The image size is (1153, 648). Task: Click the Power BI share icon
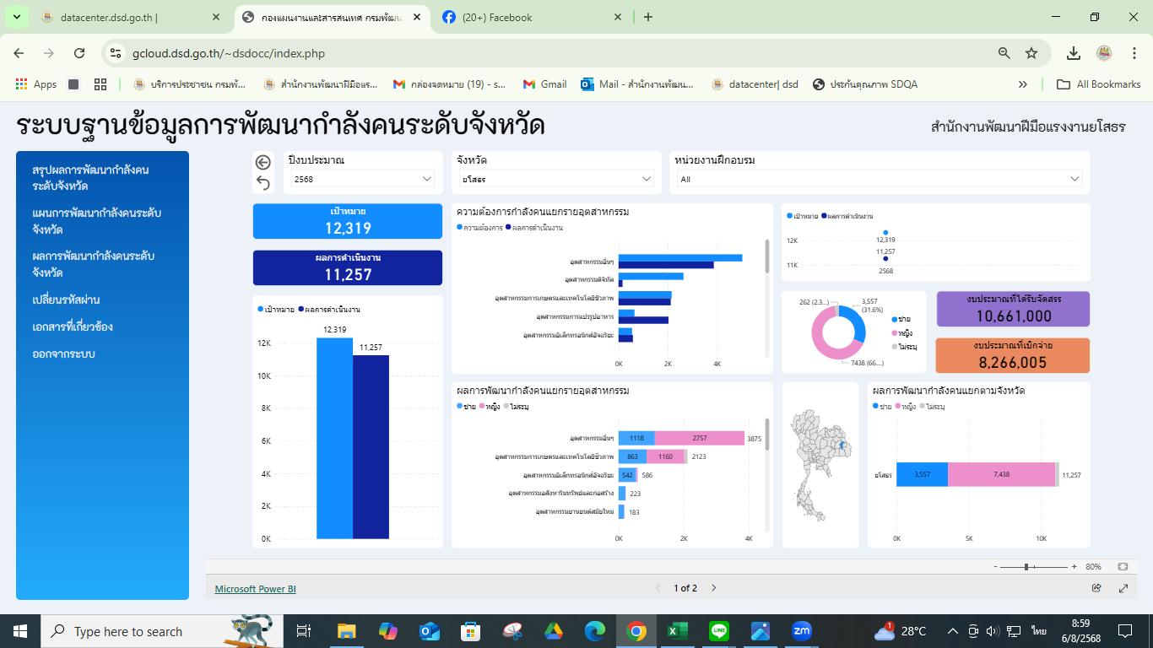point(1096,588)
